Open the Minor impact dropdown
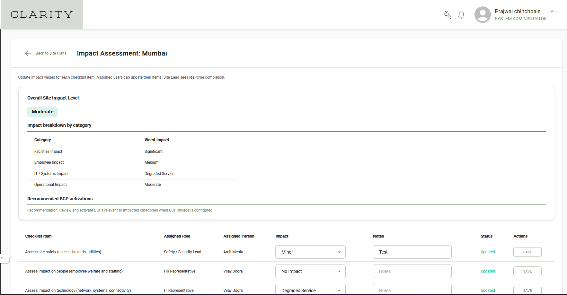This screenshot has width=567, height=295. (x=310, y=252)
